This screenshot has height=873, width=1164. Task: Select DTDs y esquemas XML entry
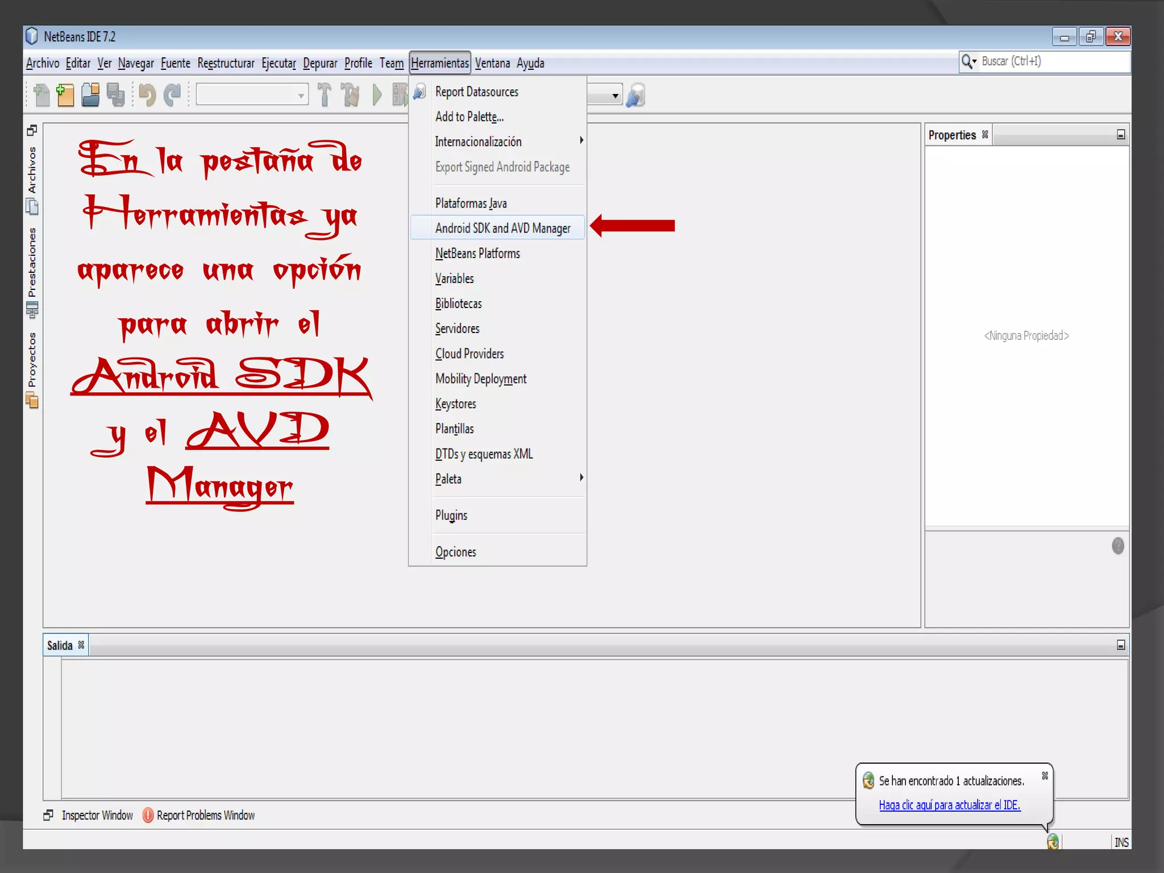click(497, 454)
